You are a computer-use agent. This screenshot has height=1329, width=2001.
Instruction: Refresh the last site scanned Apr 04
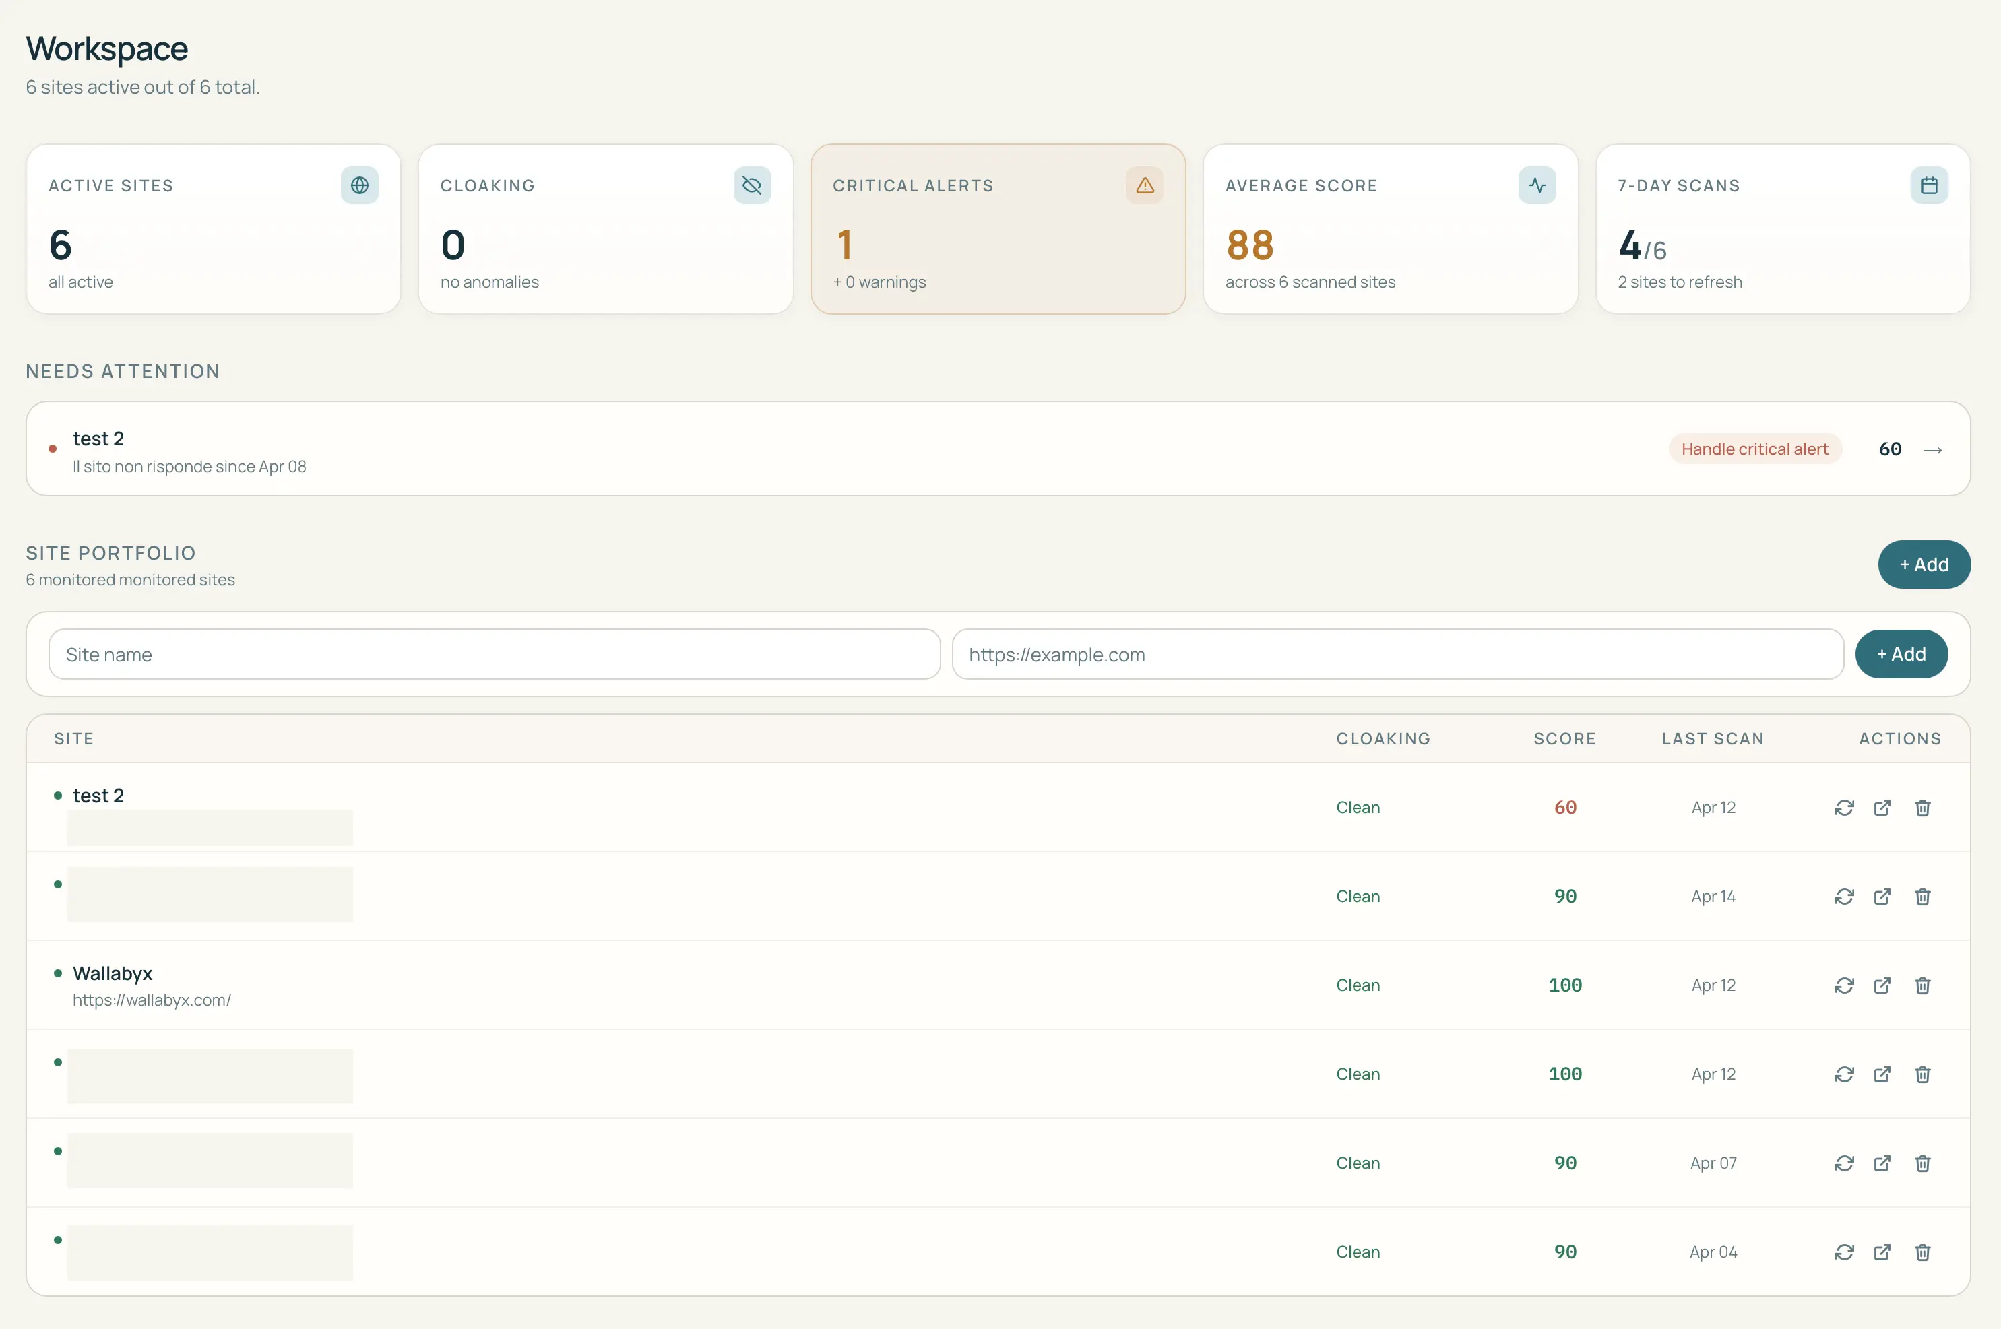click(1846, 1252)
